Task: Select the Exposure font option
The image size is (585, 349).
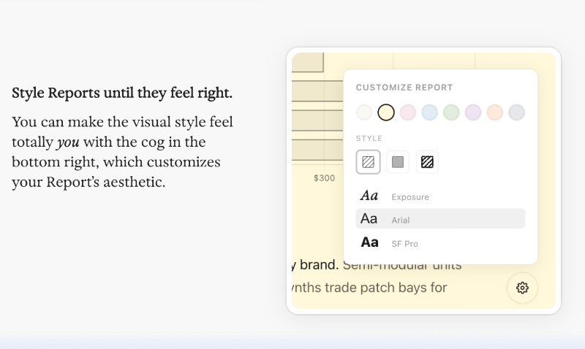Action: pyautogui.click(x=440, y=196)
